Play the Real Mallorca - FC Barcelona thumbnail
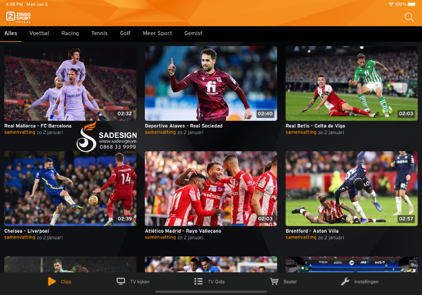This screenshot has height=295, width=422. pos(70,83)
